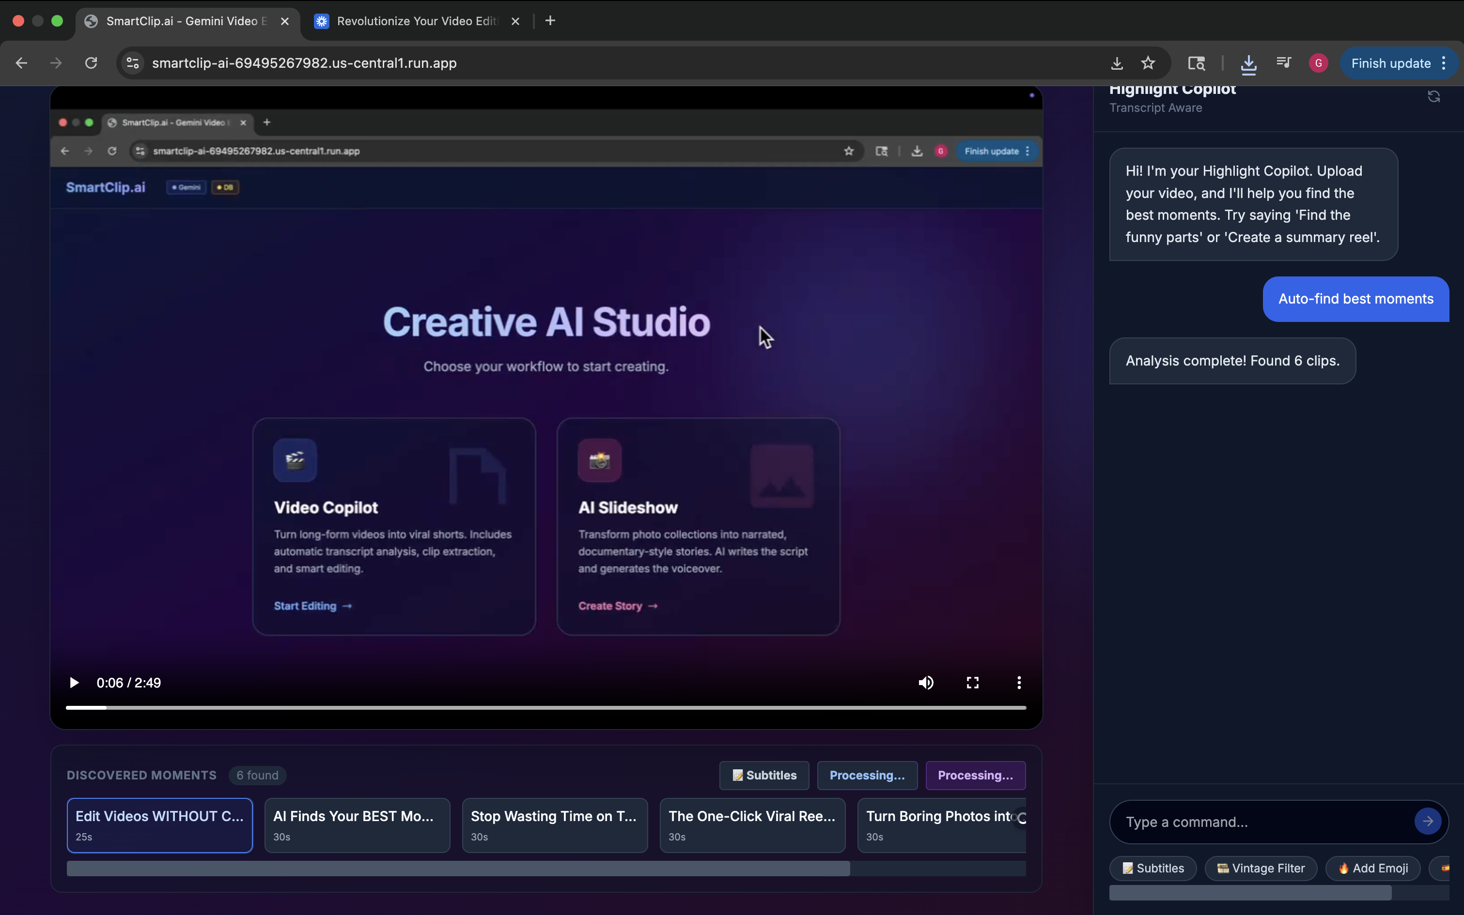Switch to 'Revolutionize Your Video Edit' browser tab
Viewport: 1464px width, 915px height.
pos(417,21)
